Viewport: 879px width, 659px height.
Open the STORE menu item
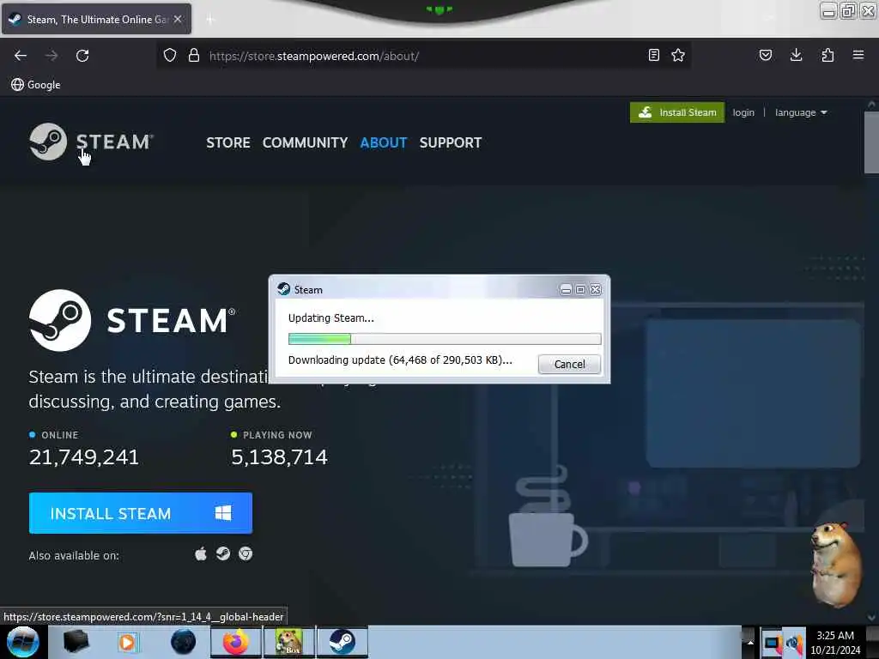[x=228, y=143]
